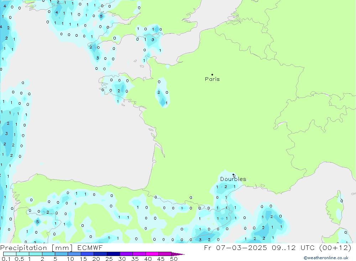Click the legend value 40
The height and width of the screenshot is (261, 356).
click(x=148, y=259)
